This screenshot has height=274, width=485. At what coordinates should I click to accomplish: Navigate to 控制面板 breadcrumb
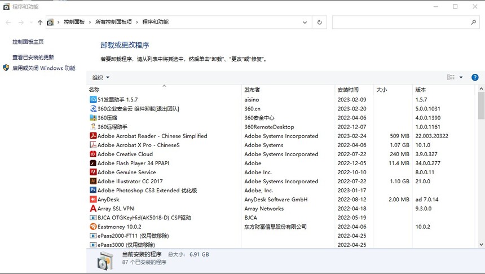tap(74, 22)
